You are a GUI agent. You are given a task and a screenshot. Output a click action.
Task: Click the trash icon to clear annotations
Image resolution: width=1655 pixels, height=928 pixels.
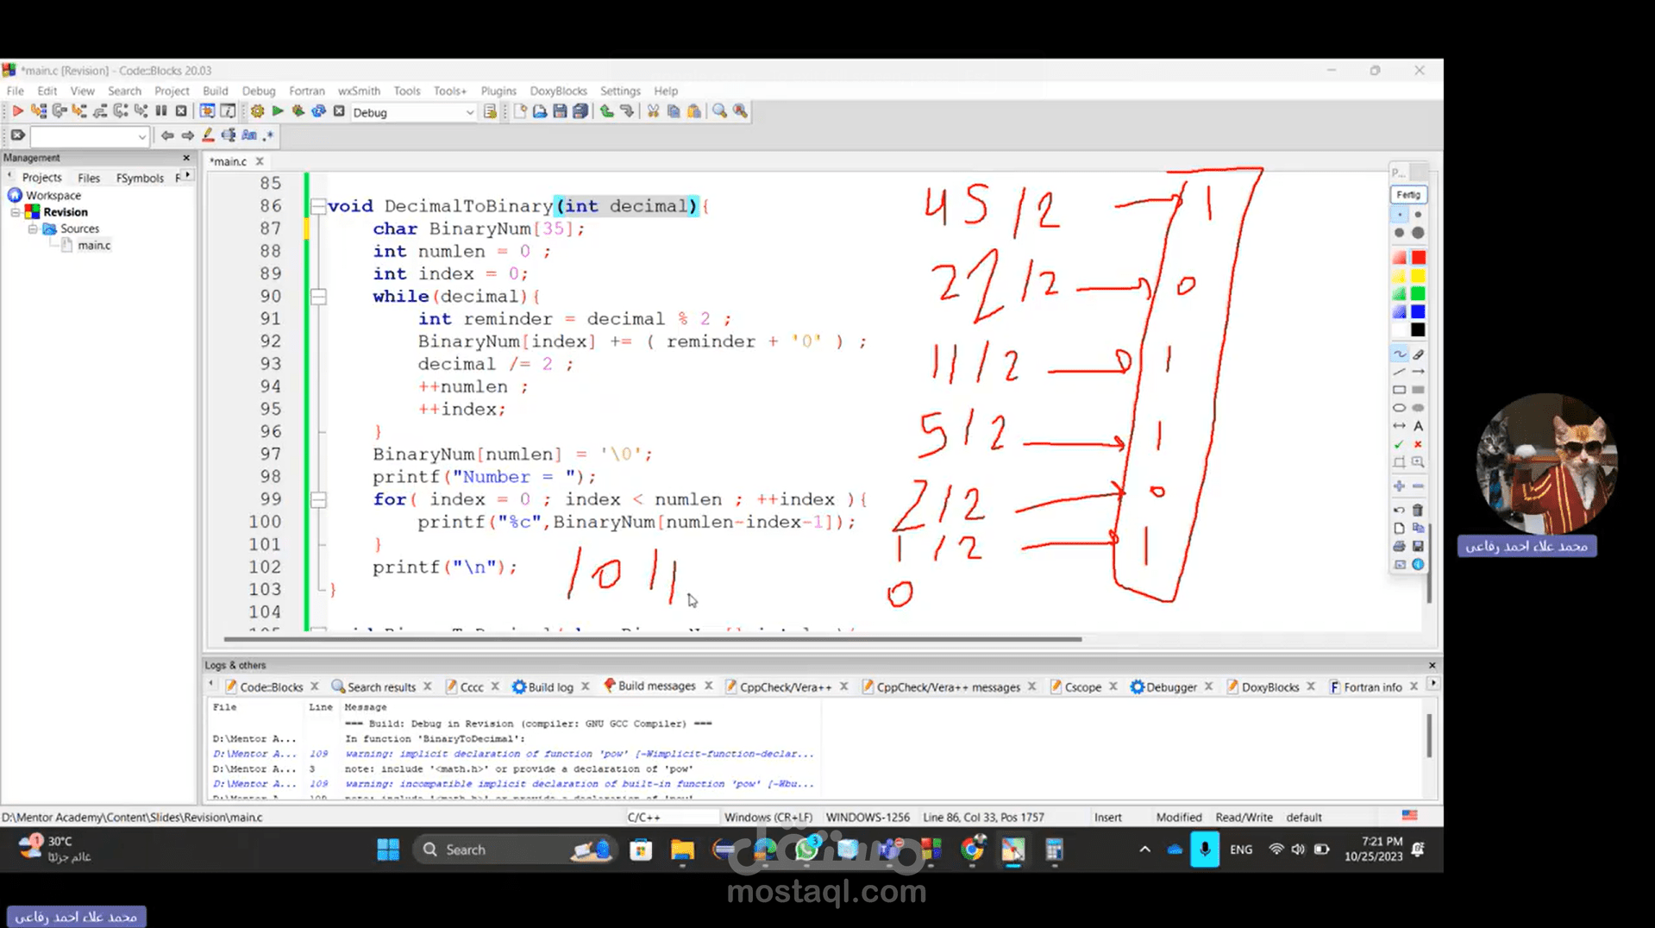(1418, 510)
